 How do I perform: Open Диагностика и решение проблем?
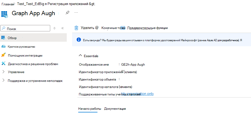(33, 64)
